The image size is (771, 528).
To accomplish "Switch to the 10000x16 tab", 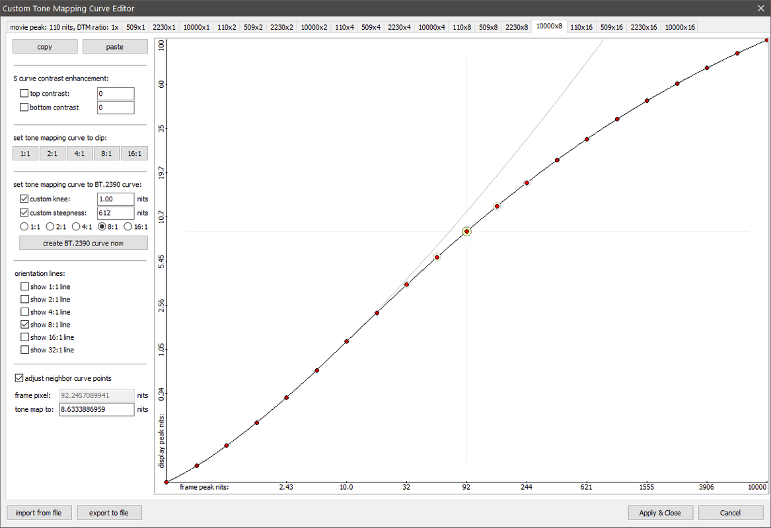I will [680, 27].
